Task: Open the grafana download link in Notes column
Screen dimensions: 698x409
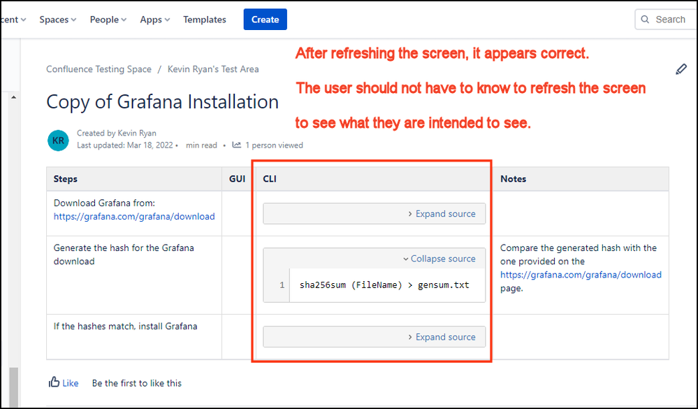Action: (581, 275)
